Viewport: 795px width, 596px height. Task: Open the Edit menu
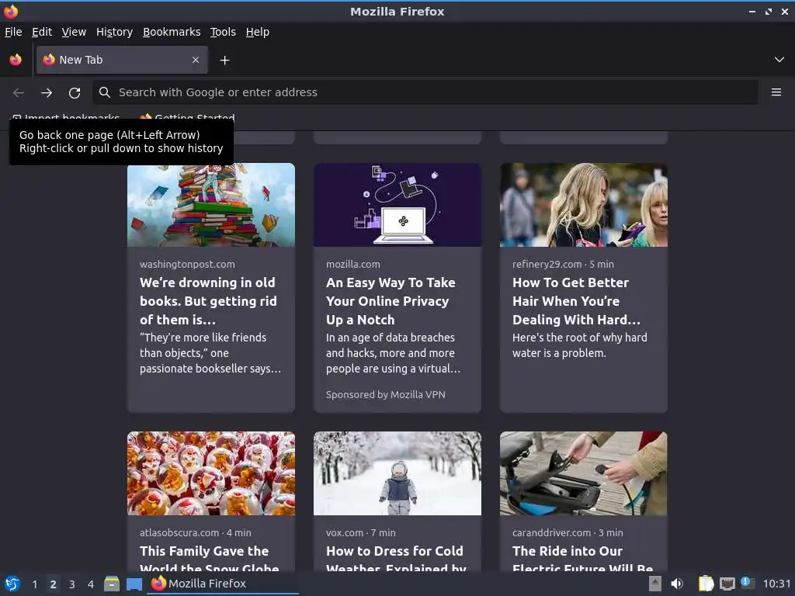tap(42, 32)
